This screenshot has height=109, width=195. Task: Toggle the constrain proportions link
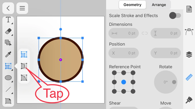tap(145, 33)
